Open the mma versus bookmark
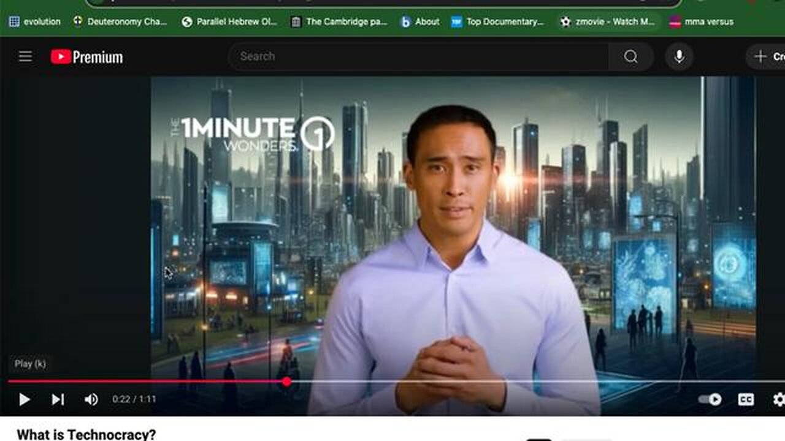 pyautogui.click(x=701, y=21)
